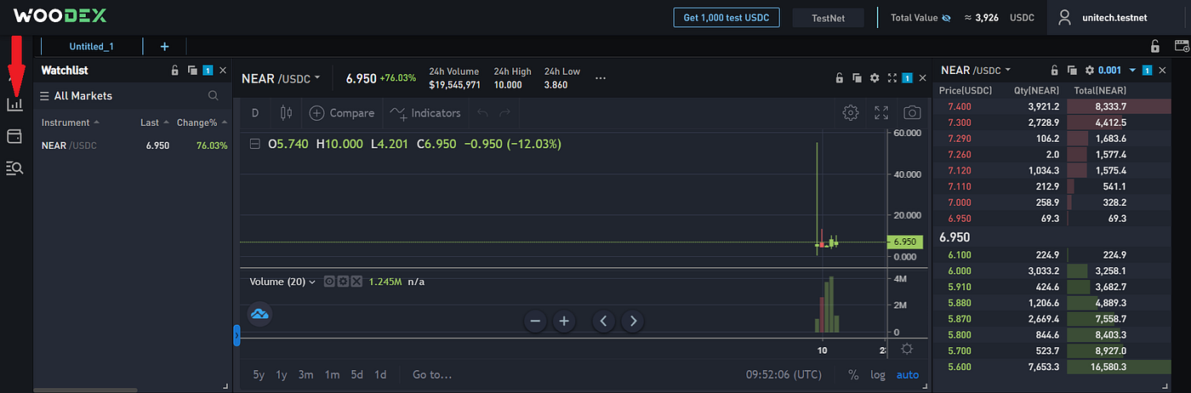Viewport: 1191px width, 393px height.
Task: Open the All Markets hamburger menu
Action: tap(45, 96)
